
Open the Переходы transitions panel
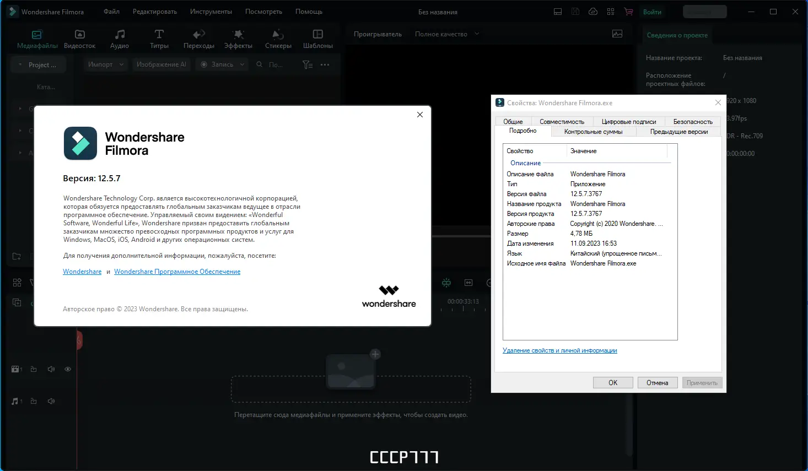(199, 39)
